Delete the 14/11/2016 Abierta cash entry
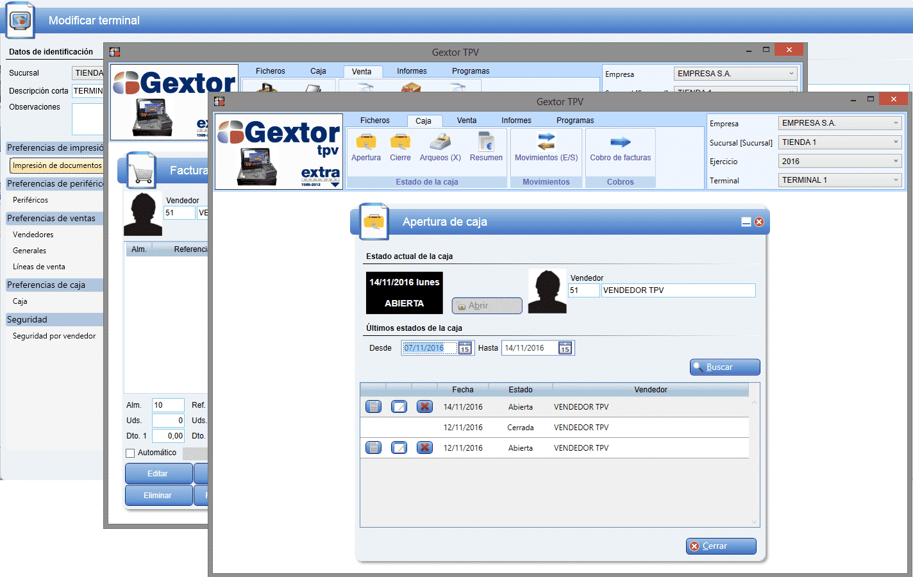 [424, 406]
